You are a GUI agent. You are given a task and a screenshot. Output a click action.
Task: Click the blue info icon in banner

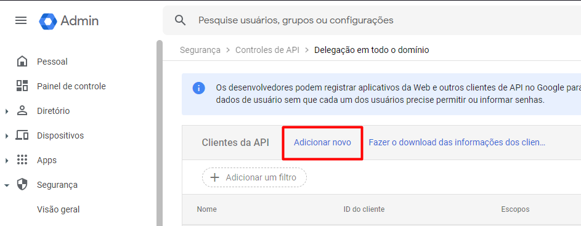click(x=198, y=88)
